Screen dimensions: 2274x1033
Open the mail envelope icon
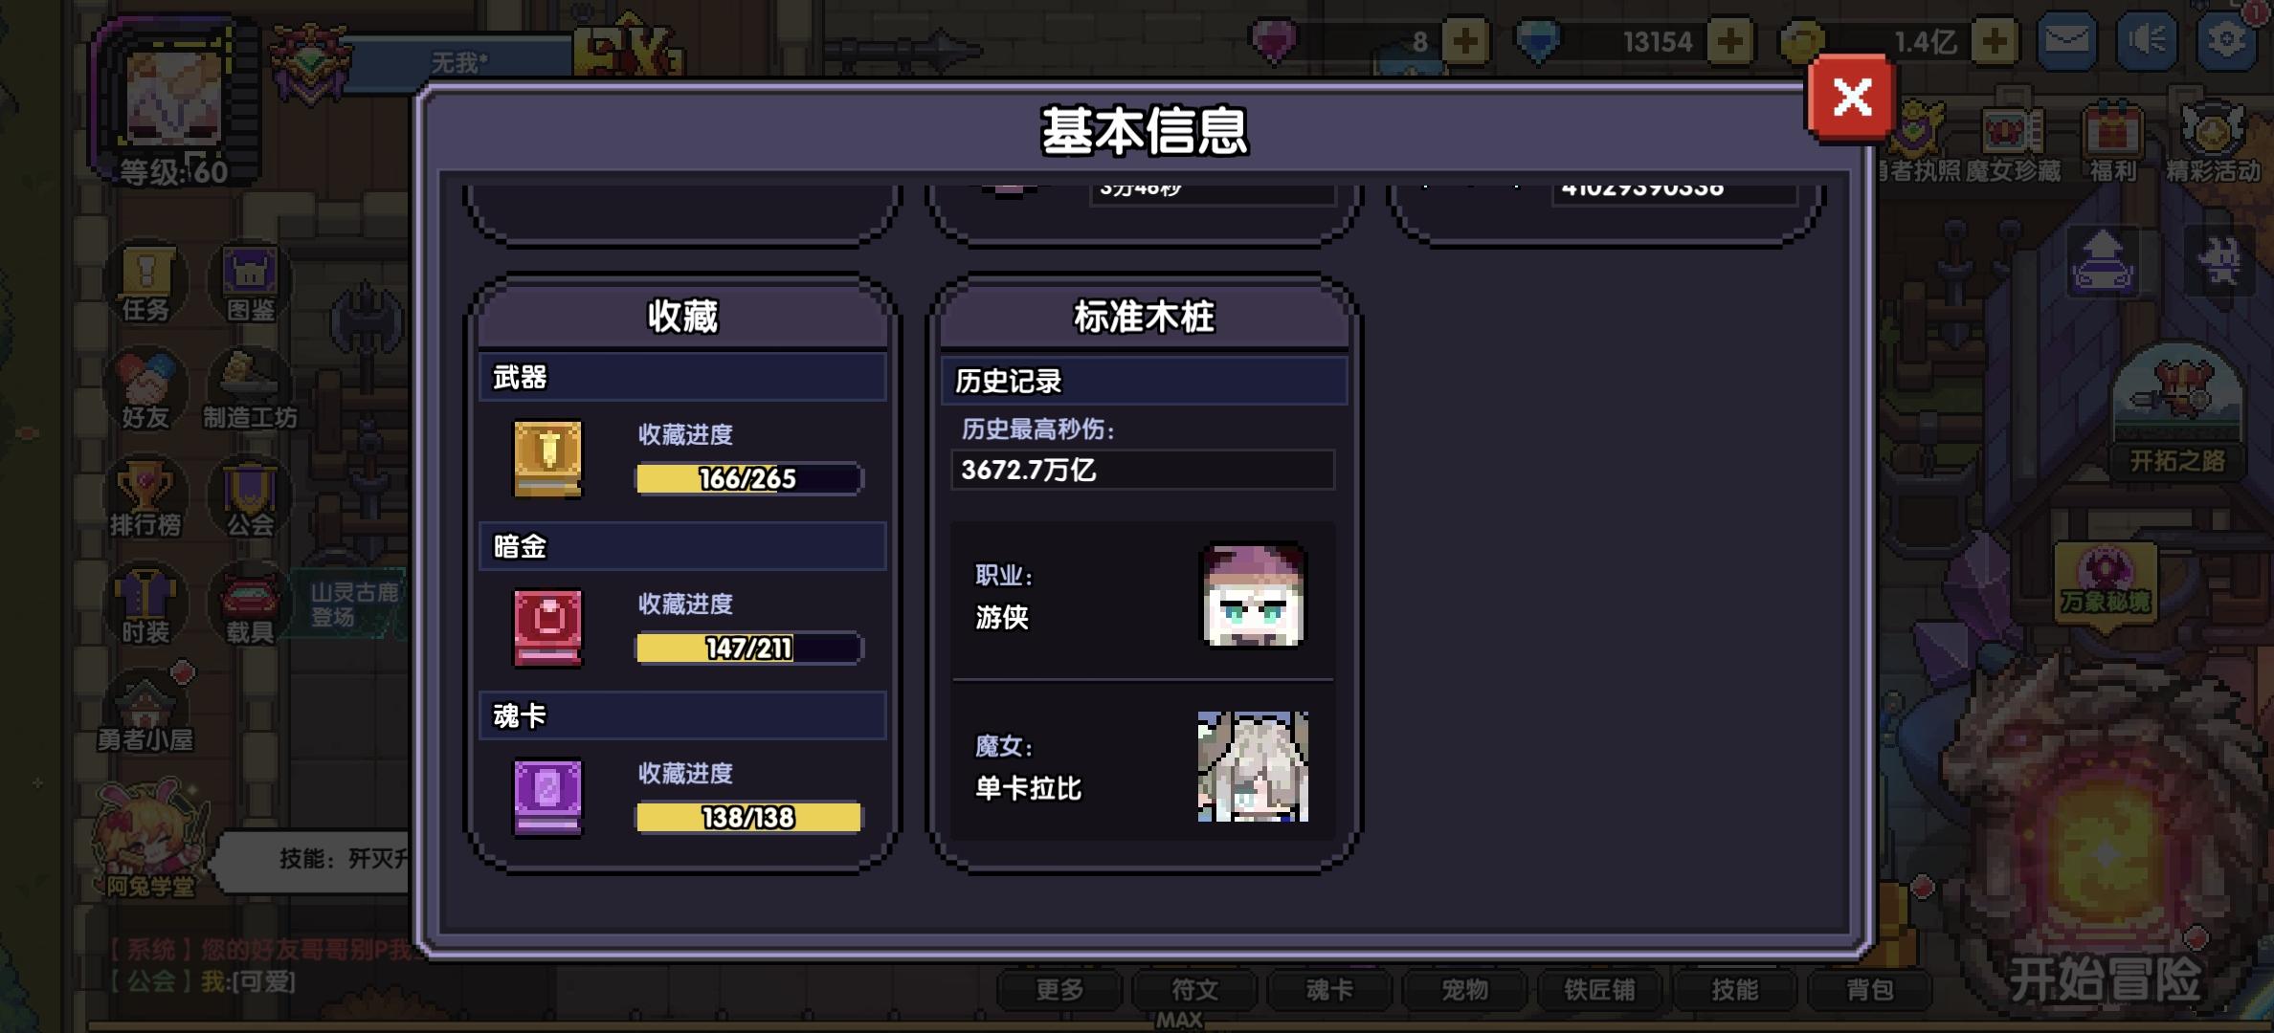[2066, 41]
